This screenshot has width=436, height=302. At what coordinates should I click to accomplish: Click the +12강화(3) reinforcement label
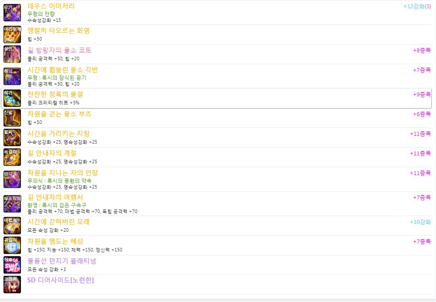pos(417,7)
